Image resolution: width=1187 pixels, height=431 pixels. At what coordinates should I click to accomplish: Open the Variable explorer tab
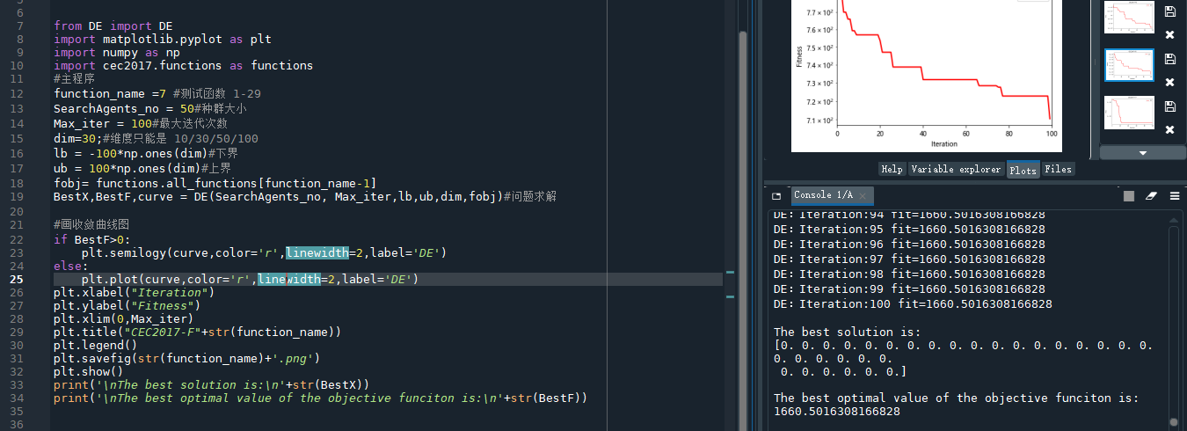pyautogui.click(x=955, y=169)
